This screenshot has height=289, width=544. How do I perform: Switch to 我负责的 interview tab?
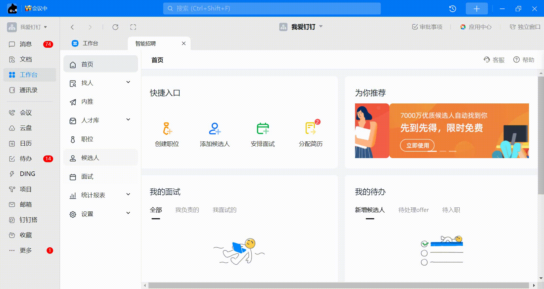tap(187, 210)
